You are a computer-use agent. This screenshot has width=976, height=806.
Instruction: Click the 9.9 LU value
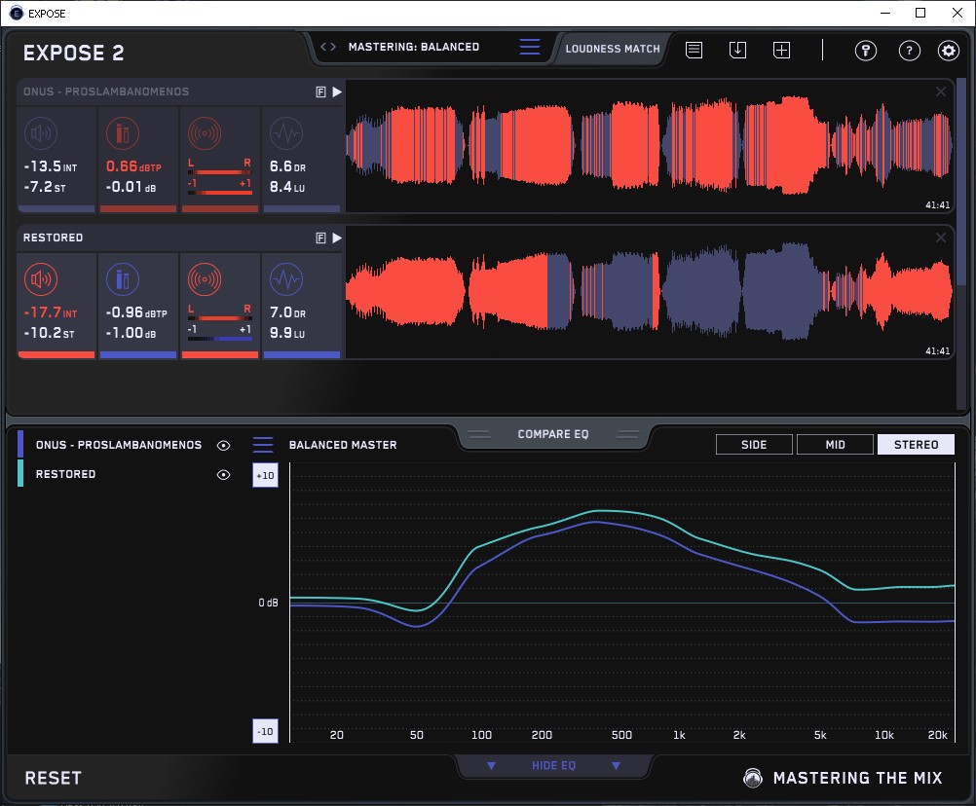point(287,333)
